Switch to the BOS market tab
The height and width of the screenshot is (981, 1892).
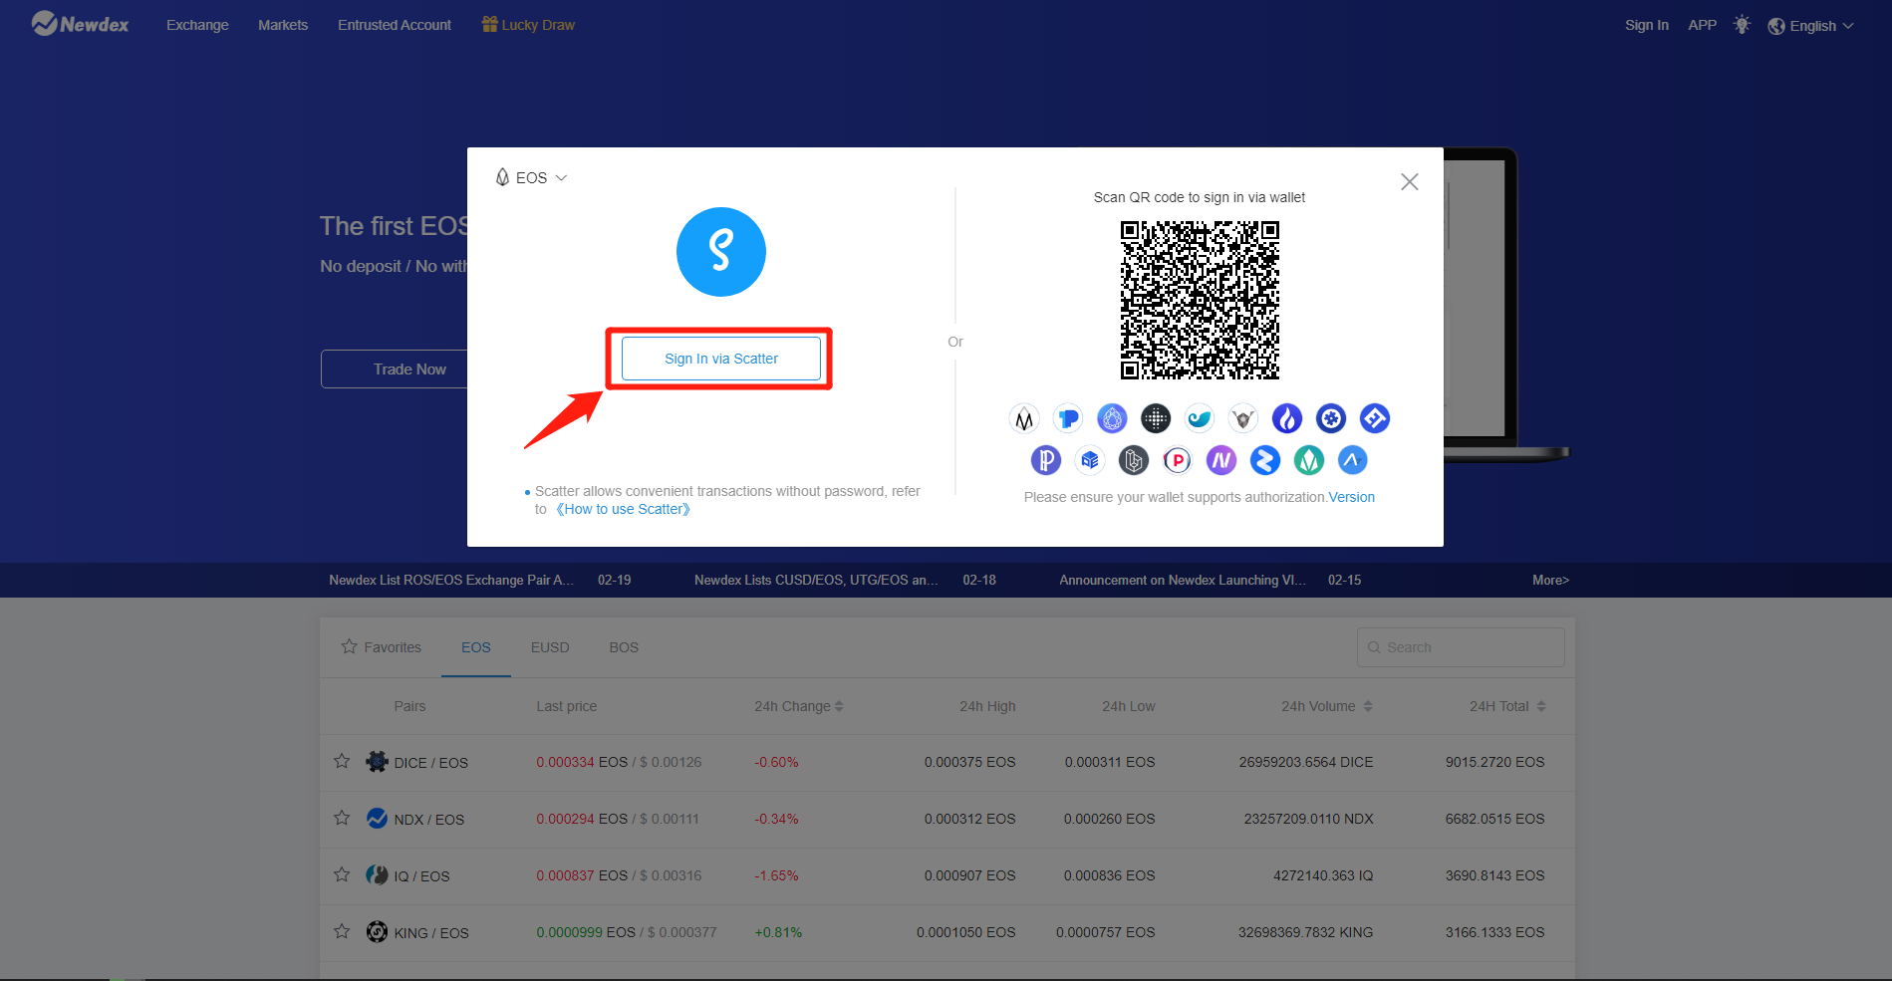click(624, 647)
